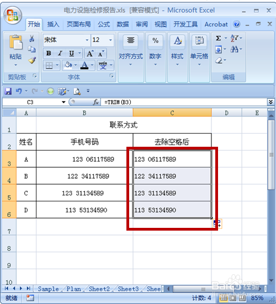The width and height of the screenshot is (276, 304).
Task: Decrease font size with small A
Action: (x=101, y=54)
